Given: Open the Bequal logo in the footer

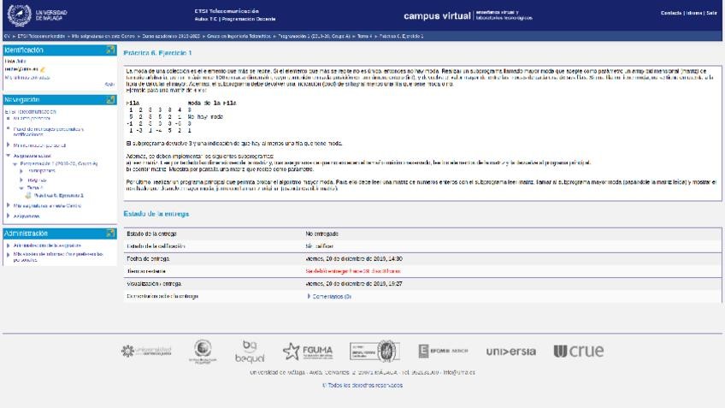Looking at the screenshot, I should click(x=250, y=351).
